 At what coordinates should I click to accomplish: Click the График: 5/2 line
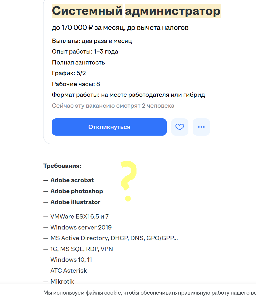[x=69, y=73]
